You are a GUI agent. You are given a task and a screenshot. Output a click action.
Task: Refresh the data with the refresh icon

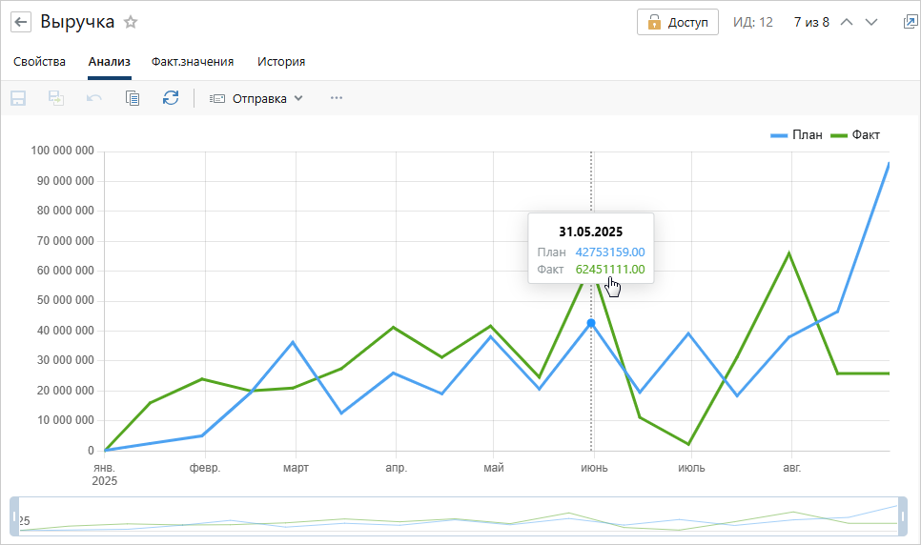click(171, 98)
